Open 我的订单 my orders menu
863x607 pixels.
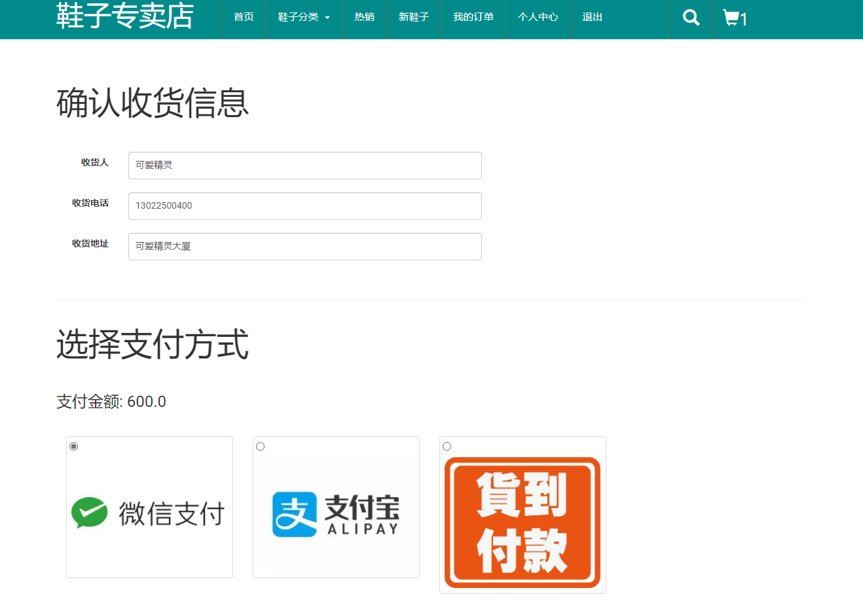point(473,18)
